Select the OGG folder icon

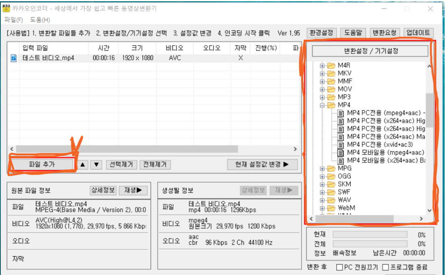point(331,177)
